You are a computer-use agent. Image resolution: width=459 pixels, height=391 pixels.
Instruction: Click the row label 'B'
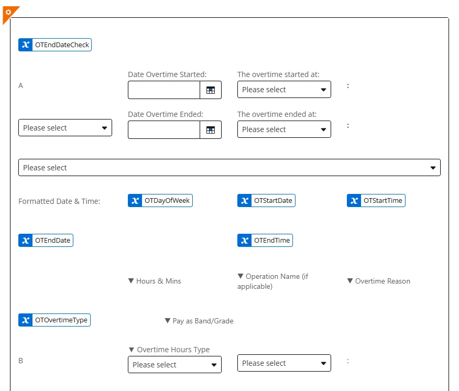pos(21,361)
